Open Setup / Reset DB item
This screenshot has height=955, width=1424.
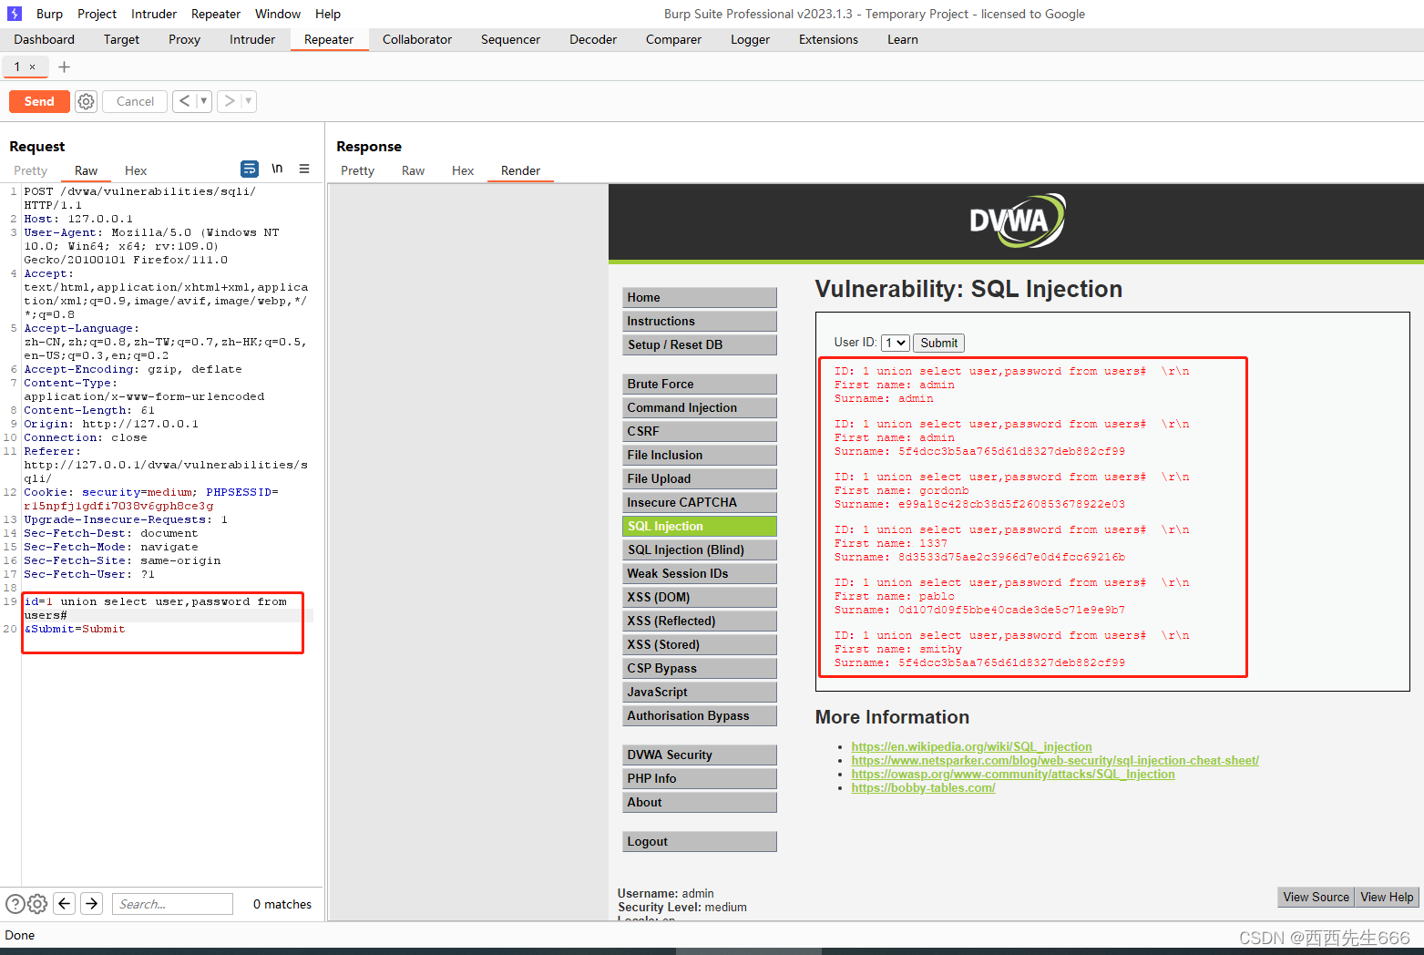(699, 344)
